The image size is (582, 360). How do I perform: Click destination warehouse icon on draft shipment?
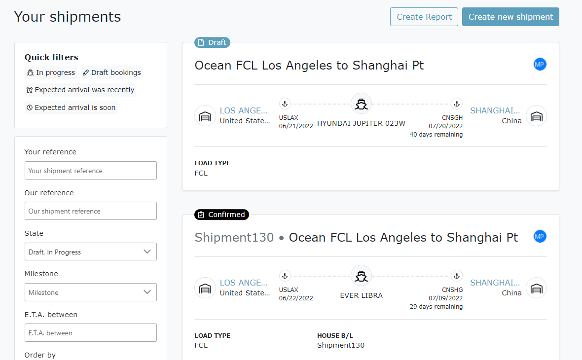[536, 116]
